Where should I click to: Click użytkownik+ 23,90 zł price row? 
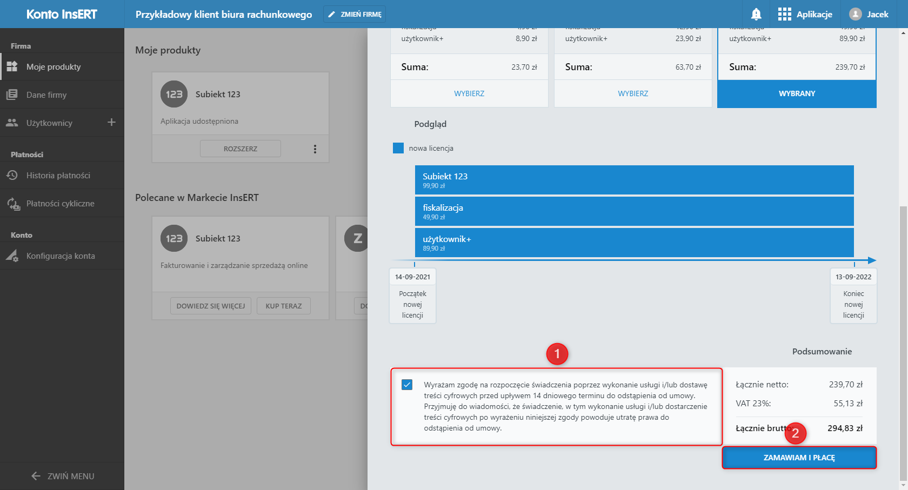pos(633,38)
